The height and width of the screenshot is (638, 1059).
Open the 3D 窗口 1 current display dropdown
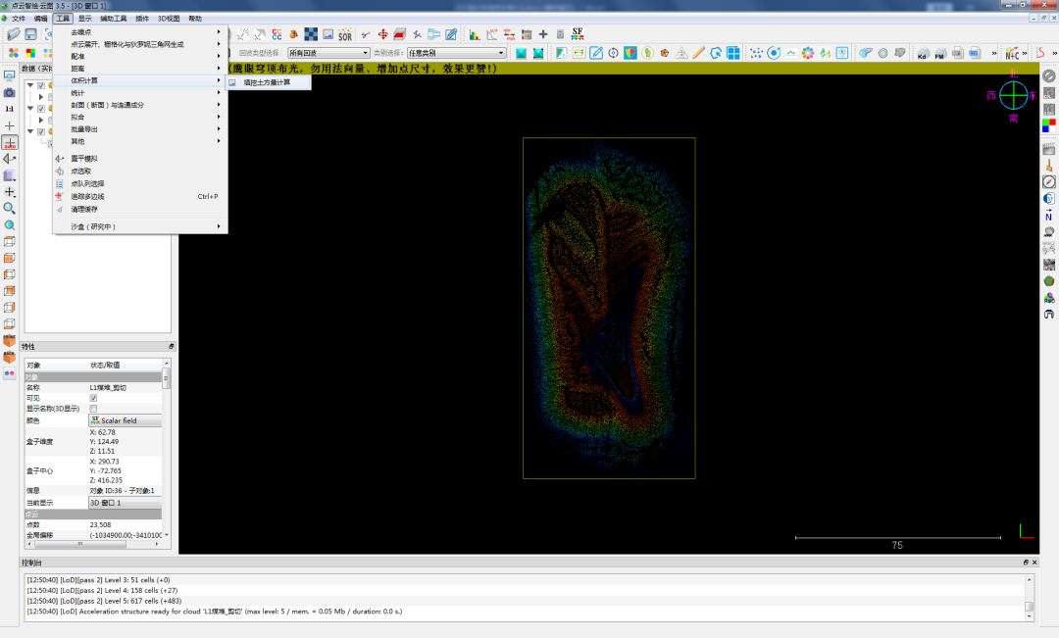click(x=126, y=503)
